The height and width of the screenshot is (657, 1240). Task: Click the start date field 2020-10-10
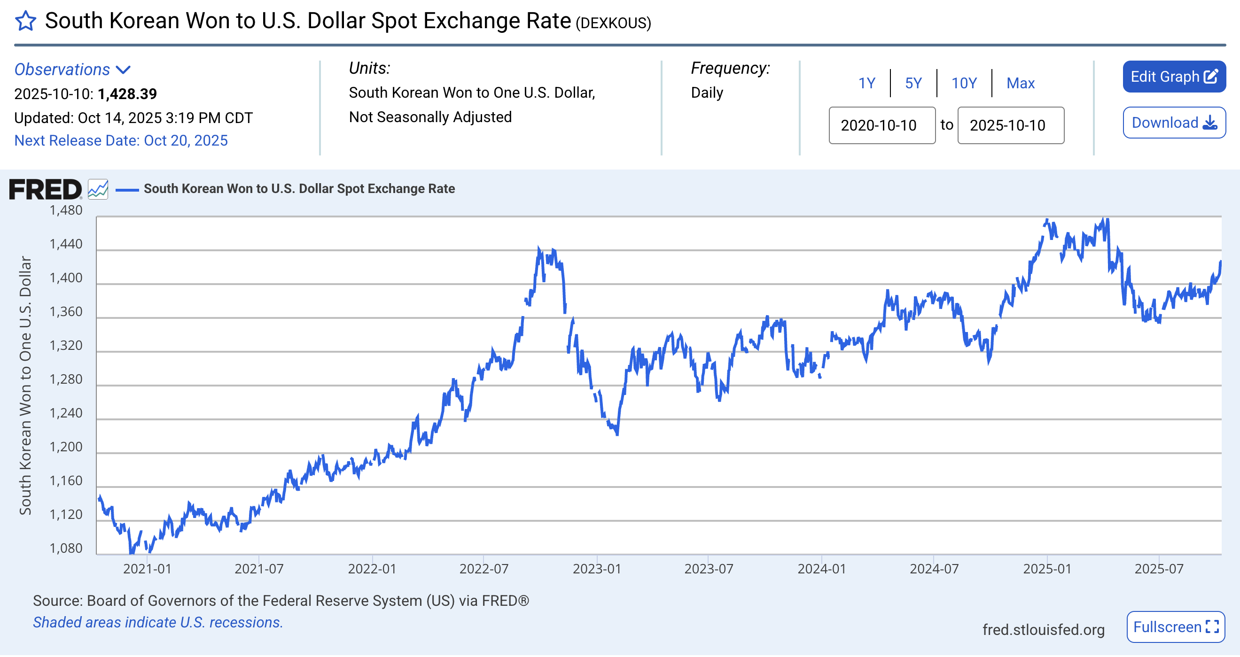[881, 125]
